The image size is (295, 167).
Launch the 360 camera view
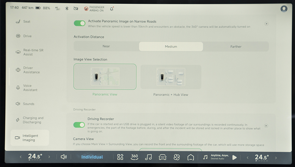click(134, 157)
